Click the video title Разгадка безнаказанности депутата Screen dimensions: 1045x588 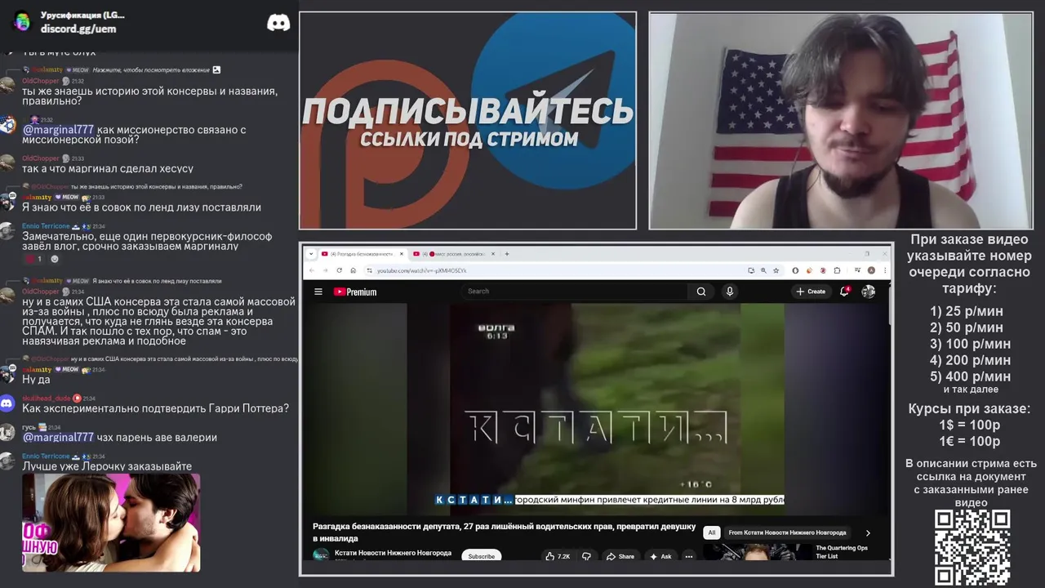[504, 532]
